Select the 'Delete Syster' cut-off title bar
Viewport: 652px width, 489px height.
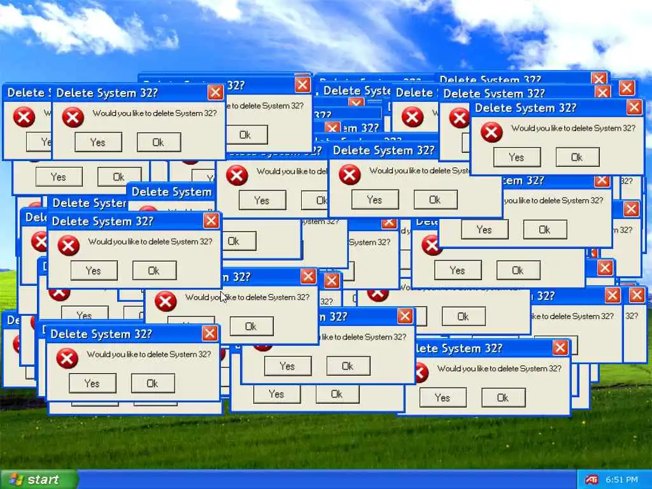pos(88,203)
